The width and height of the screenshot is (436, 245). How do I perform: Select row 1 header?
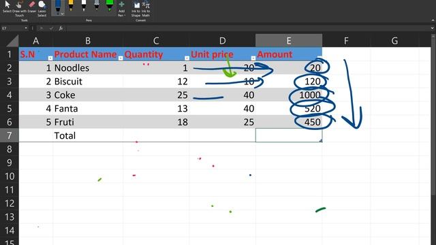pyautogui.click(x=9, y=54)
